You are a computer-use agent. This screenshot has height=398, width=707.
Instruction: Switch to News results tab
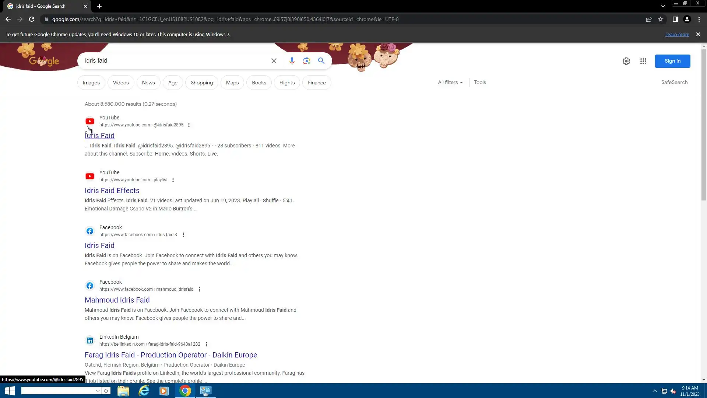pos(148,83)
